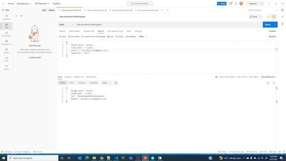286x161 pixels.
Task: Open the environment quick look icon
Action: coord(282,10)
